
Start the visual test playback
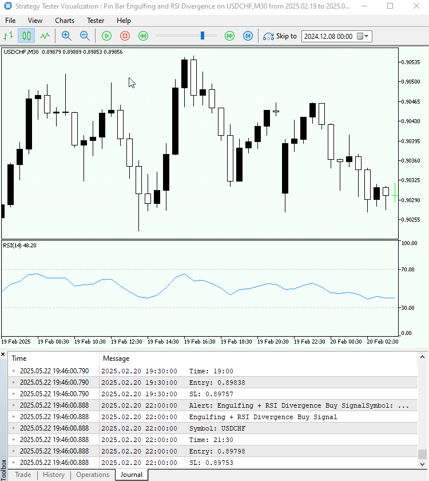click(106, 36)
